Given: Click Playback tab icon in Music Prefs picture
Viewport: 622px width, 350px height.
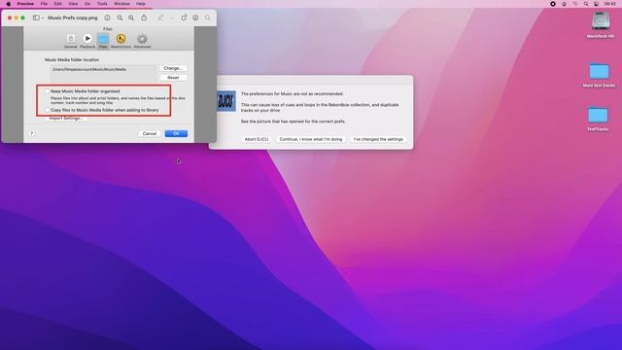Looking at the screenshot, I should pos(87,41).
